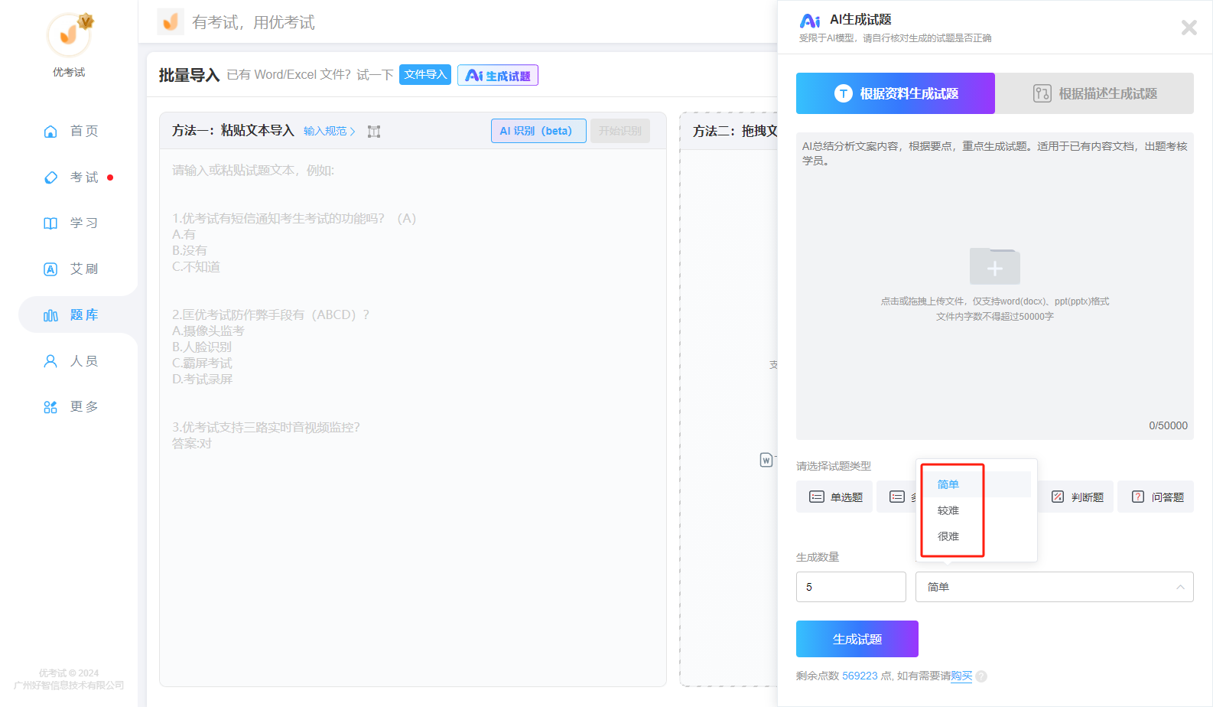The image size is (1213, 707).
Task: Select the 单选题 question type
Action: point(834,497)
